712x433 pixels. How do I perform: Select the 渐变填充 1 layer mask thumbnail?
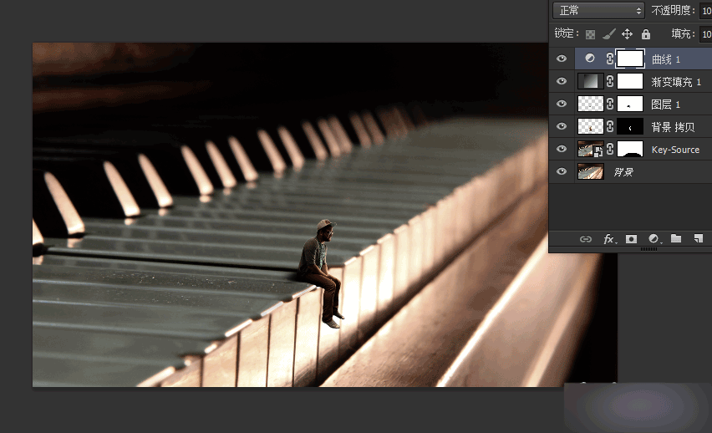630,81
